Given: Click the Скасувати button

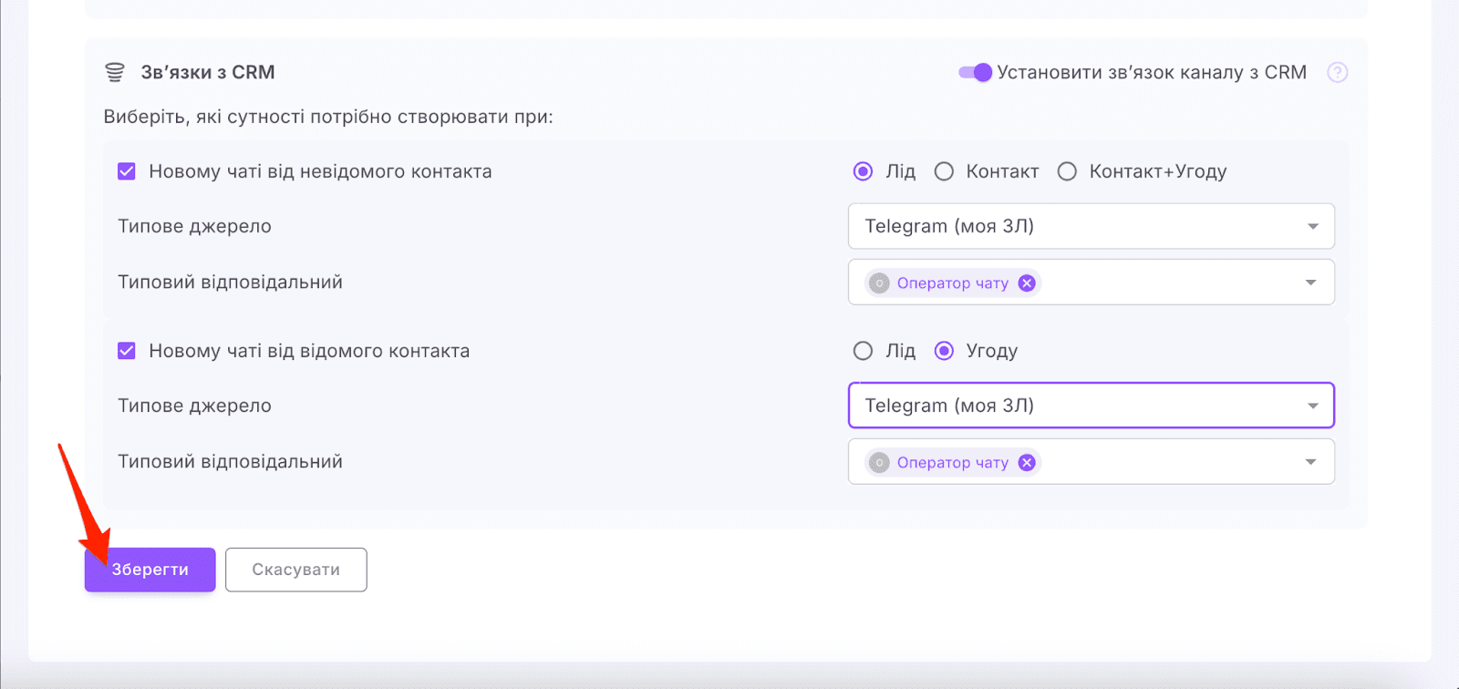Looking at the screenshot, I should click(x=295, y=570).
